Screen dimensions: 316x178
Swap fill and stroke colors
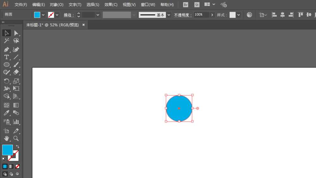(17, 146)
